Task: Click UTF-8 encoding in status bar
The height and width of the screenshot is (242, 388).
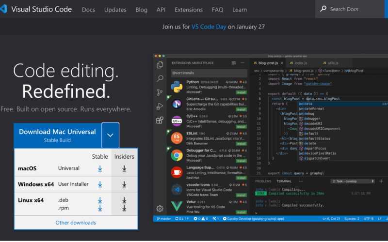Action: click(368, 219)
